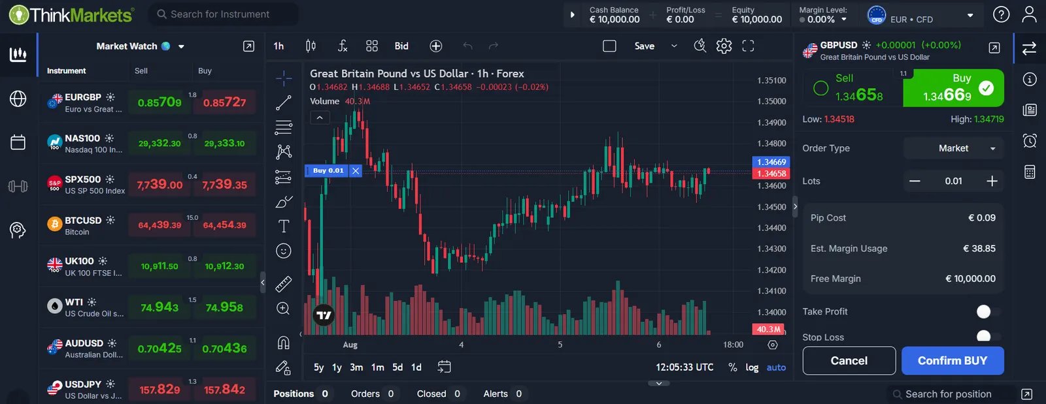Open the help question mark icon
1046x404 pixels.
coord(1001,14)
